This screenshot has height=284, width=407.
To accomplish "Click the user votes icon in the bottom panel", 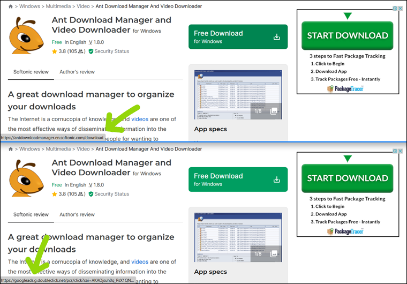I will point(81,194).
